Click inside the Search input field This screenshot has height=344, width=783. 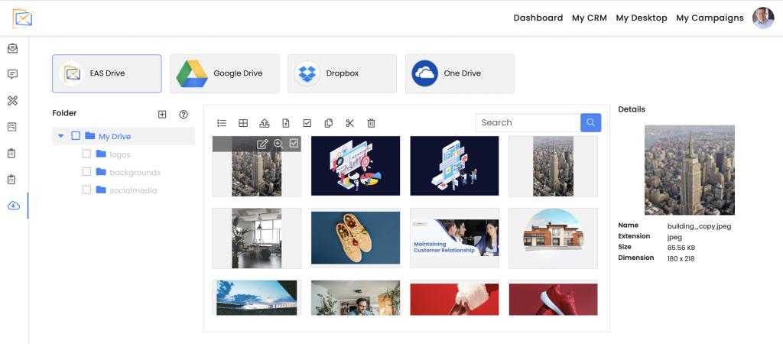click(x=528, y=122)
